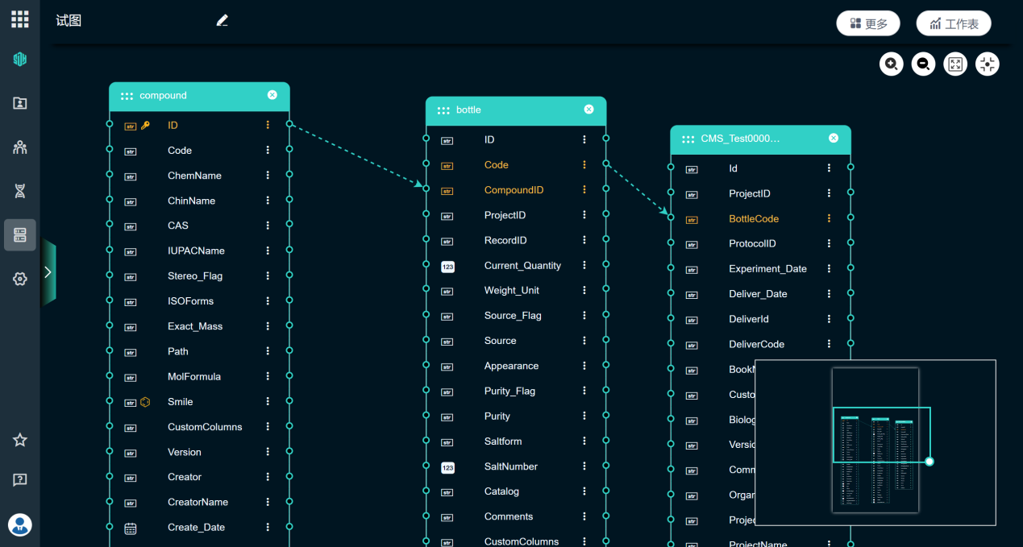The height and width of the screenshot is (547, 1023).
Task: Click the molecule icon beside Smile field
Action: point(145,402)
